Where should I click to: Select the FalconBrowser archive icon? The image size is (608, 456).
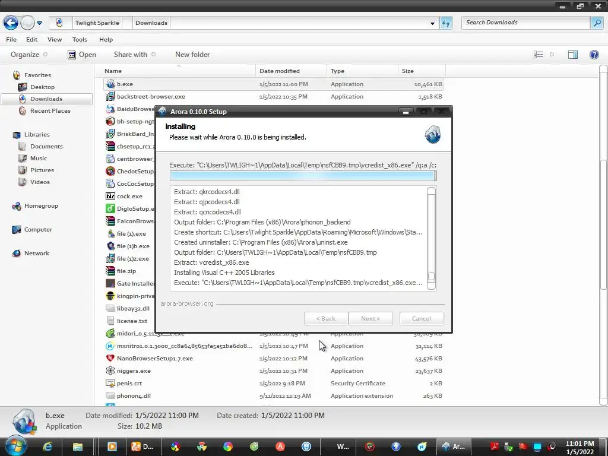pyautogui.click(x=110, y=221)
